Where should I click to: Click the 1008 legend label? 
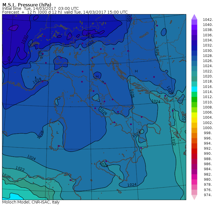tap(208, 107)
